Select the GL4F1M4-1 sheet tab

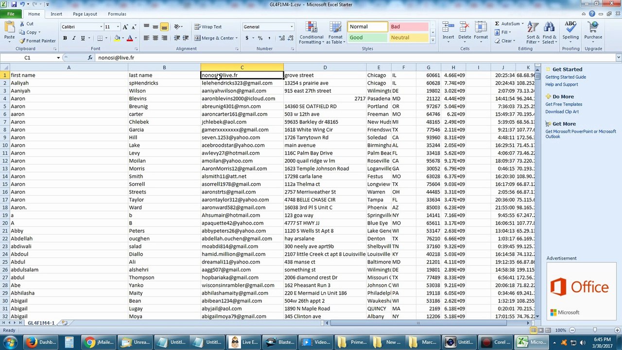(41, 323)
